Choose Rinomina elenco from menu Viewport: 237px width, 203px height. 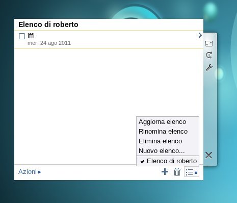point(168,132)
